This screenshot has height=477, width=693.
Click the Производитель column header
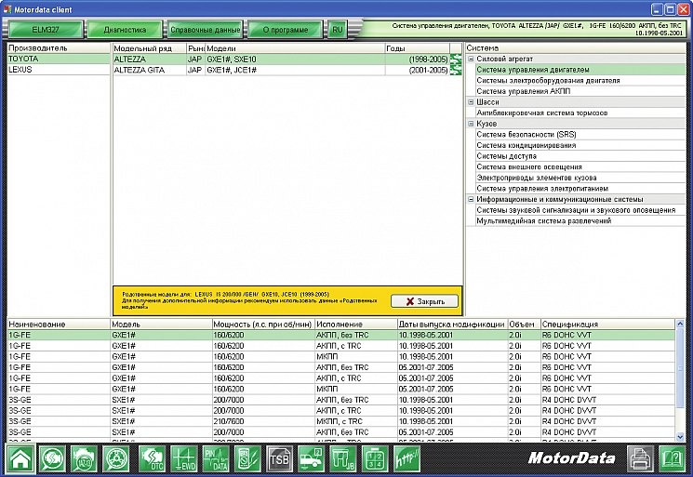tap(59, 48)
